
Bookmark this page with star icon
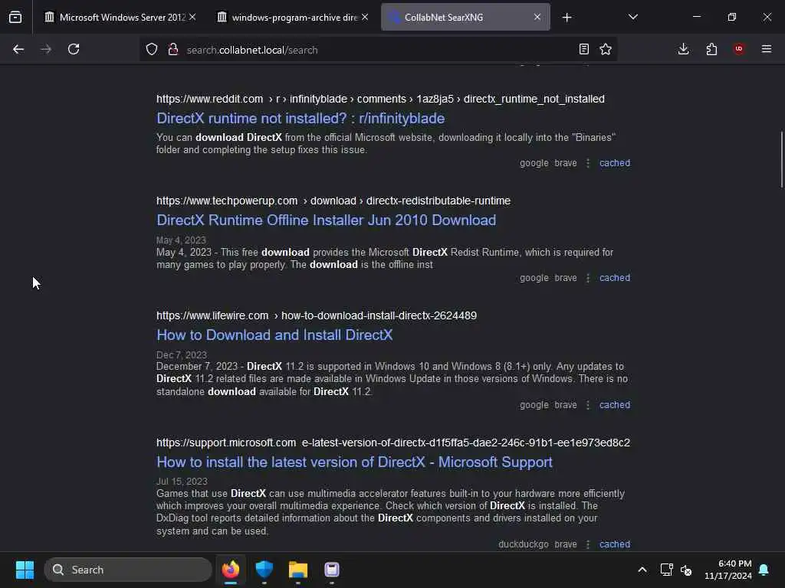pyautogui.click(x=606, y=49)
